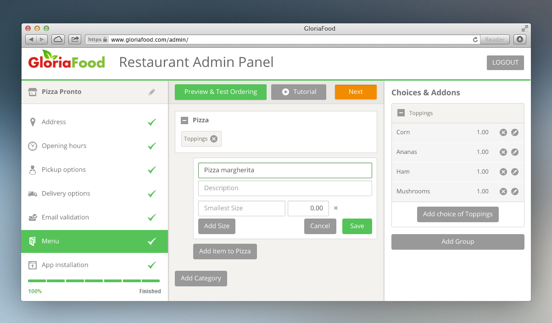Image resolution: width=552 pixels, height=323 pixels.
Task: Click the Choices & Addons heading
Action: (x=426, y=93)
